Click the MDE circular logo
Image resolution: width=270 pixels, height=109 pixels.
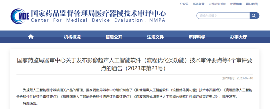(19, 16)
